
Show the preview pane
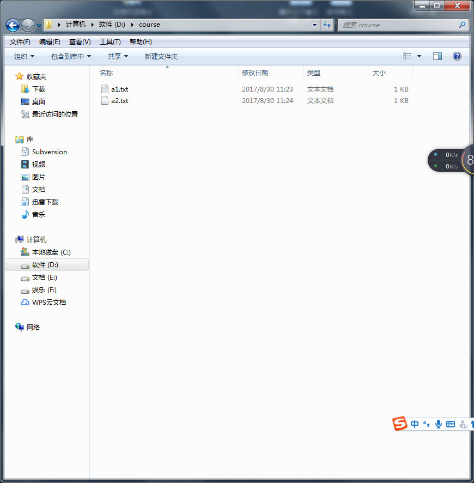pyautogui.click(x=437, y=56)
